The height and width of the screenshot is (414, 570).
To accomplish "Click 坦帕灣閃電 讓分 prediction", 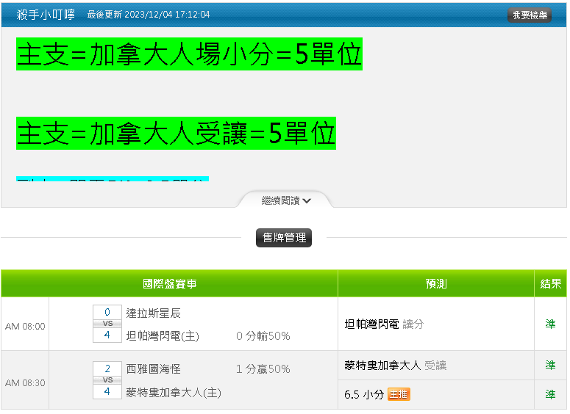I will click(384, 324).
